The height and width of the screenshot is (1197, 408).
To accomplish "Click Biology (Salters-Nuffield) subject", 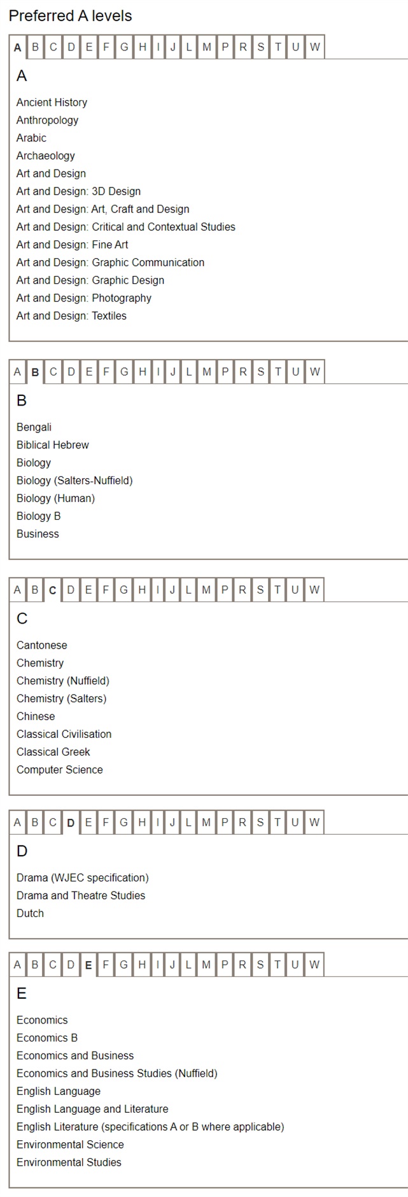I will [x=74, y=481].
